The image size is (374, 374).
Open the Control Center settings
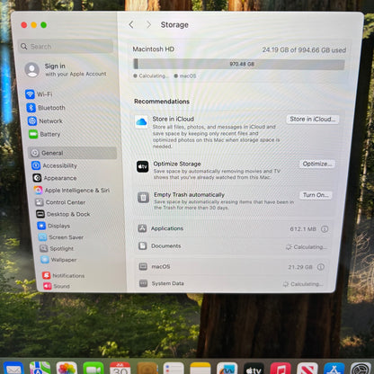(x=60, y=202)
